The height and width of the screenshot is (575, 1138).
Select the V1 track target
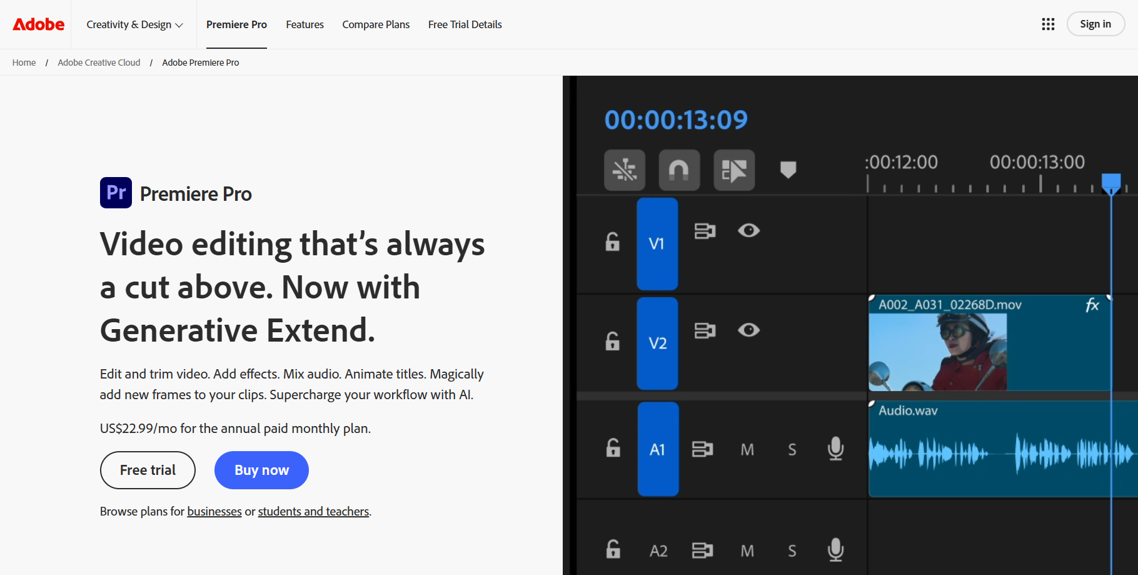tap(657, 244)
